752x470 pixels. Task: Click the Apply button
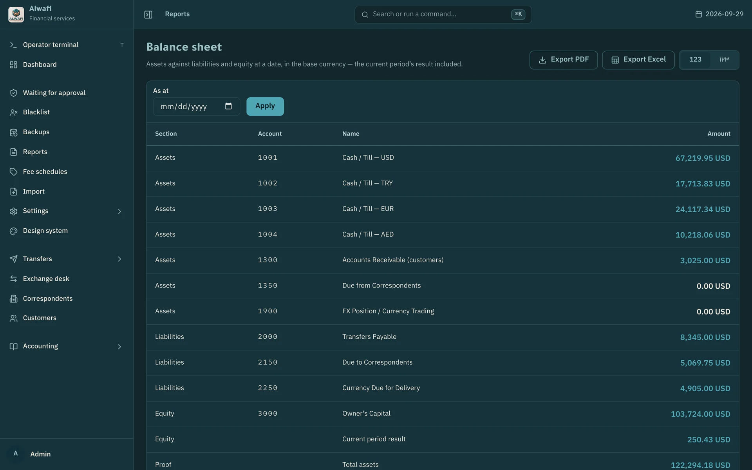tap(265, 106)
